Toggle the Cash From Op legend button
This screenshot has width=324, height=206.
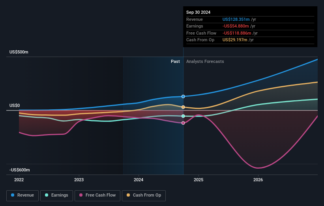(x=144, y=195)
